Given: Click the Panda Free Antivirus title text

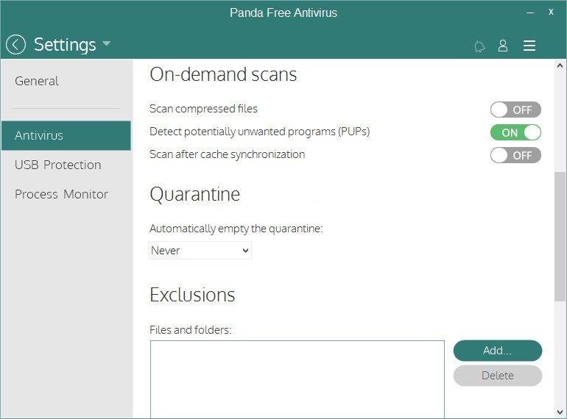Looking at the screenshot, I should (x=283, y=12).
